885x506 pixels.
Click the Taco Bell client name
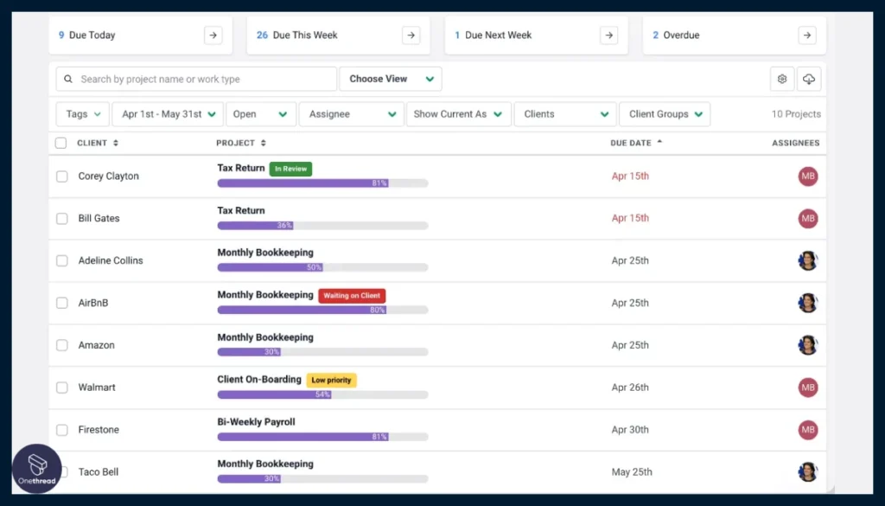coord(99,471)
